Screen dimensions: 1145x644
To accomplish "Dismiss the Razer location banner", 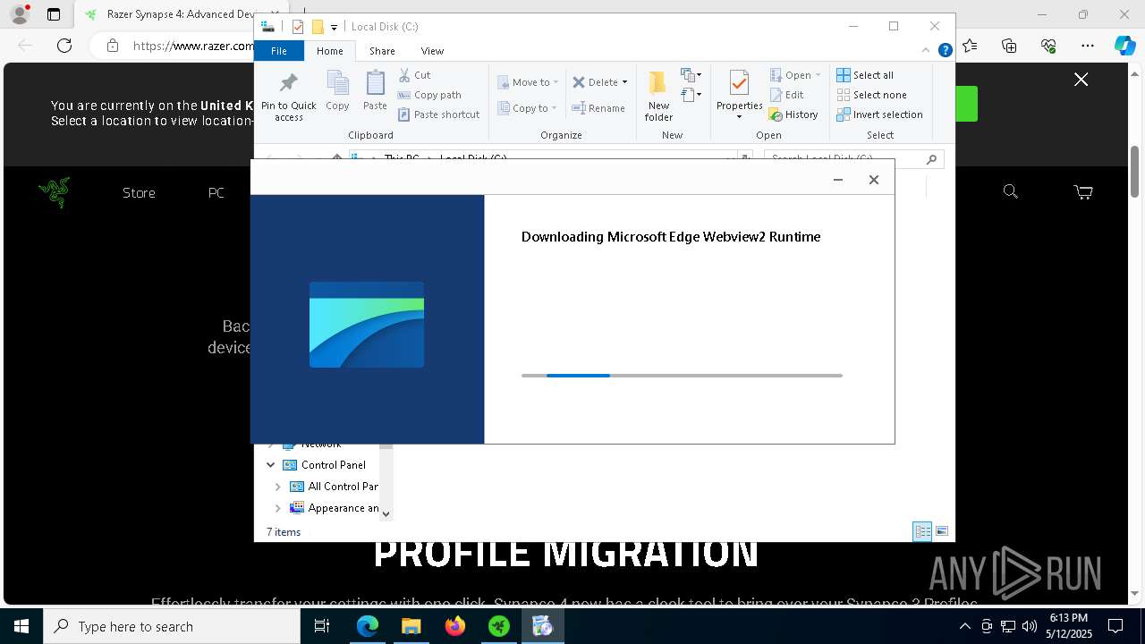I will (1081, 80).
